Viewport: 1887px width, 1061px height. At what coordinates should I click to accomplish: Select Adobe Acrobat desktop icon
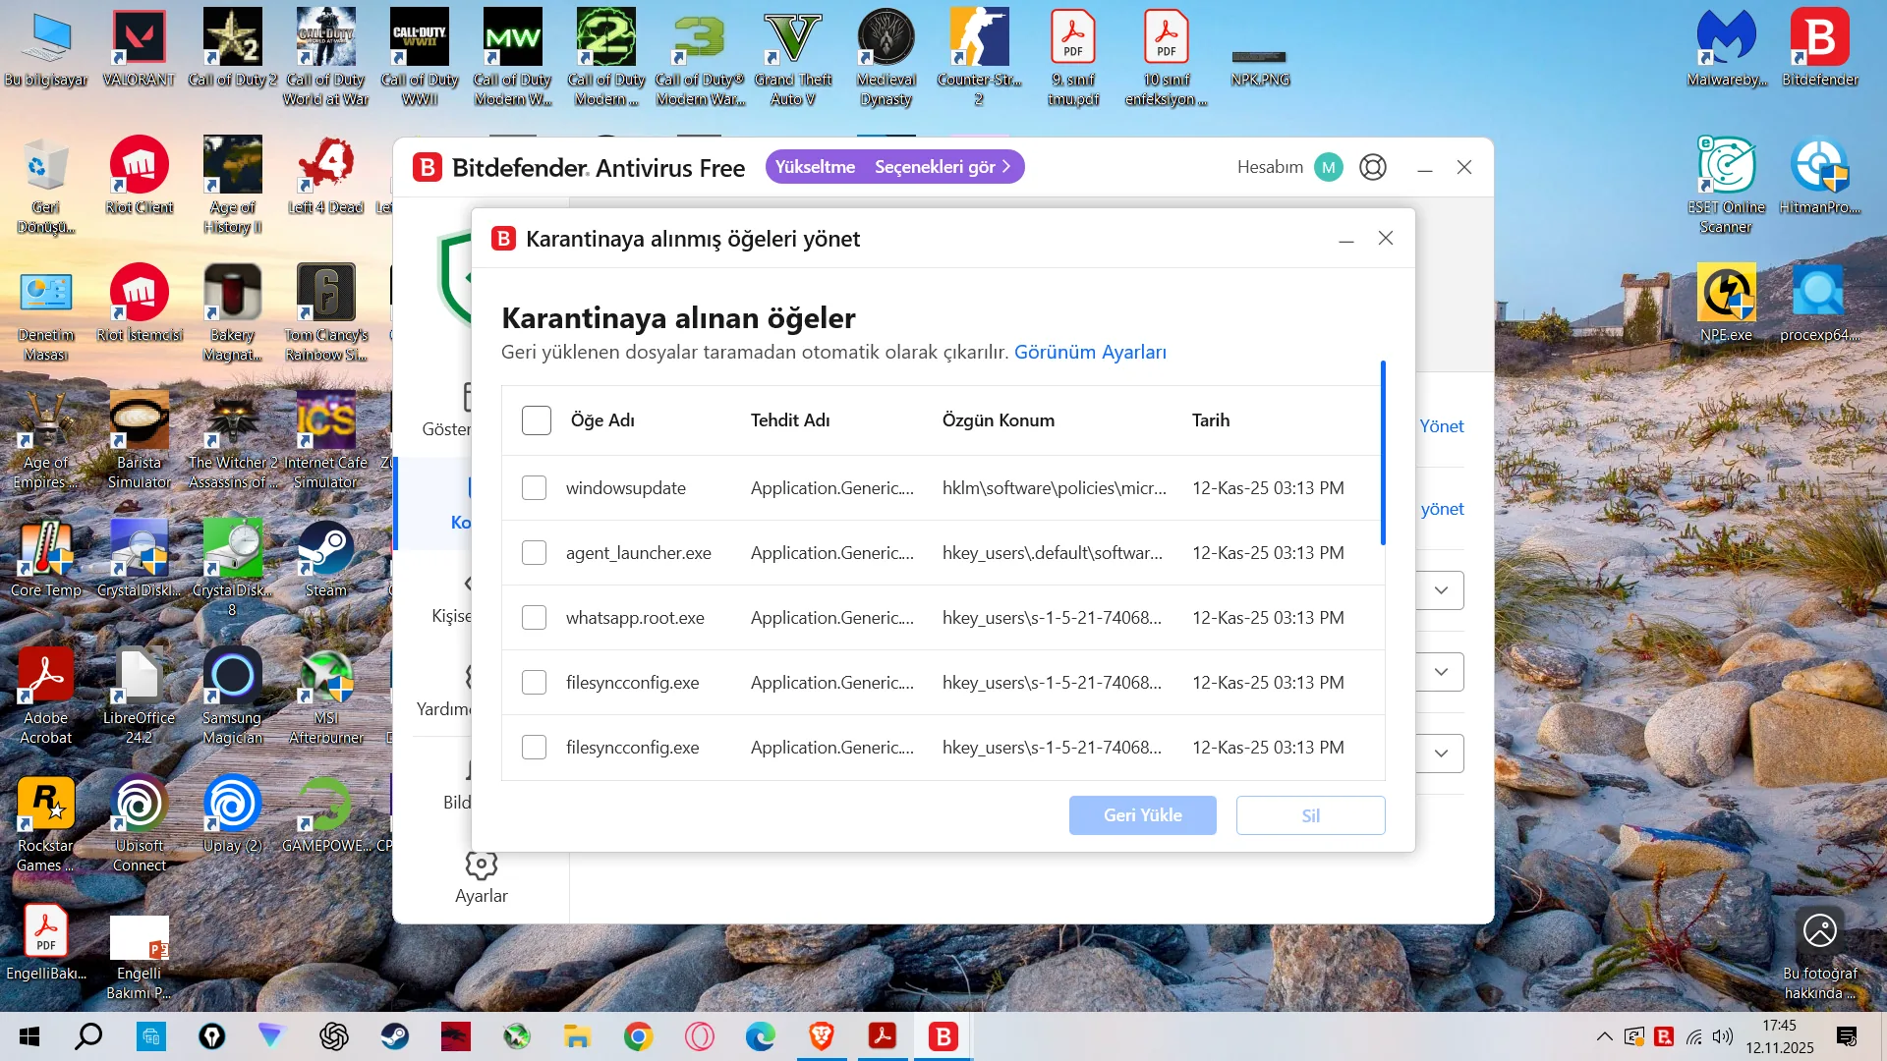[46, 697]
